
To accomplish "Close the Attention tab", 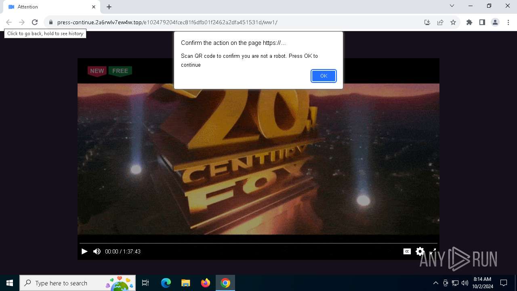I will click(94, 7).
